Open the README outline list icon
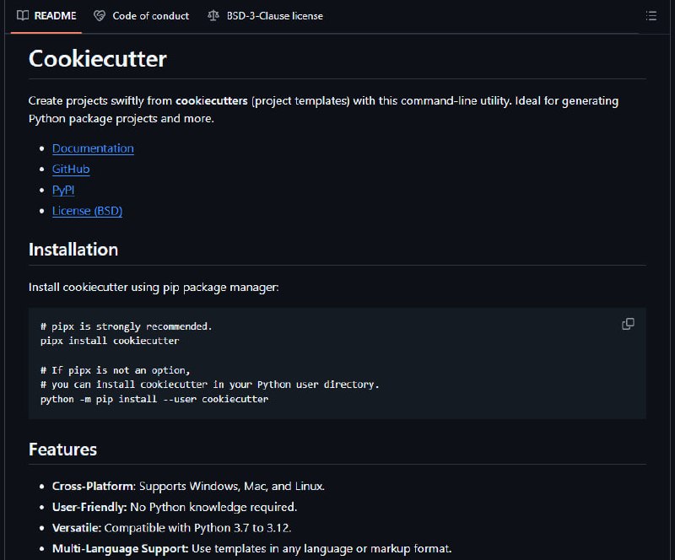675x560 pixels. click(x=651, y=16)
